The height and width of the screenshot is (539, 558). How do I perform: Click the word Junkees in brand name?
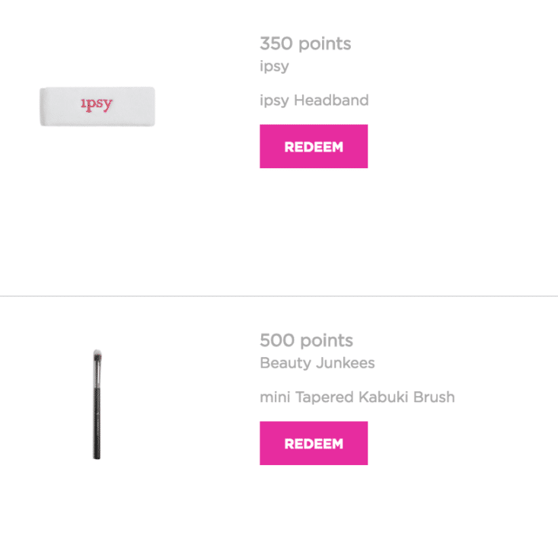(346, 363)
